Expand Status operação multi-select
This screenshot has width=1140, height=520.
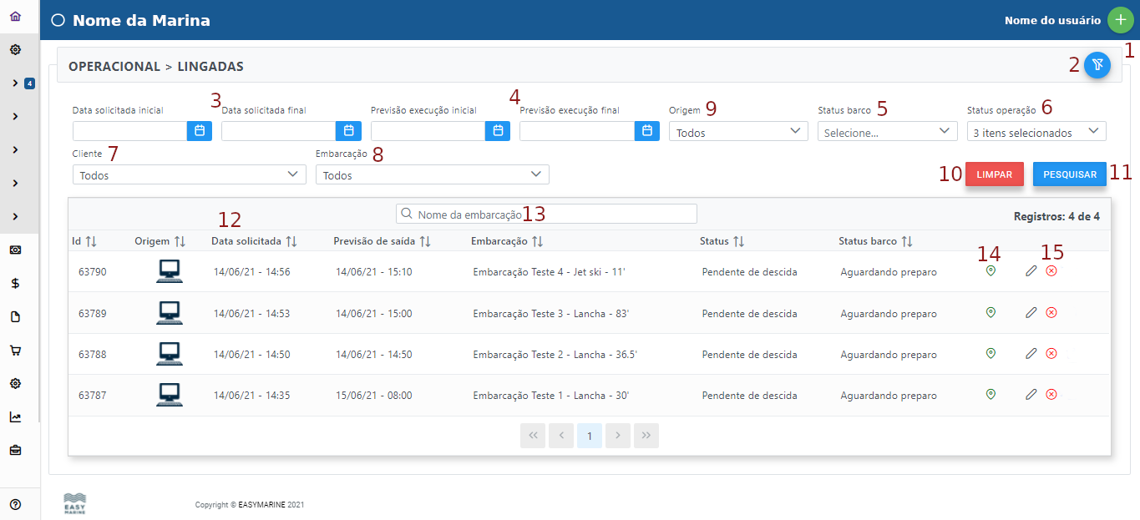(1036, 132)
